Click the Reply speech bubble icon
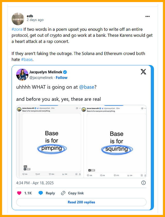Image resolution: width=165 pixels, height=217 pixels. (x=41, y=193)
